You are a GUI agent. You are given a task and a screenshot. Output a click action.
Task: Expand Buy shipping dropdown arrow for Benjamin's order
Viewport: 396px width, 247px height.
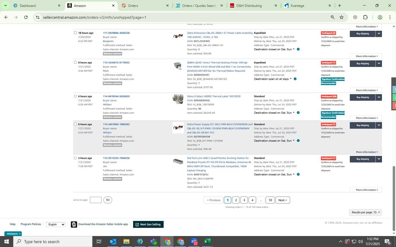pyautogui.click(x=379, y=34)
